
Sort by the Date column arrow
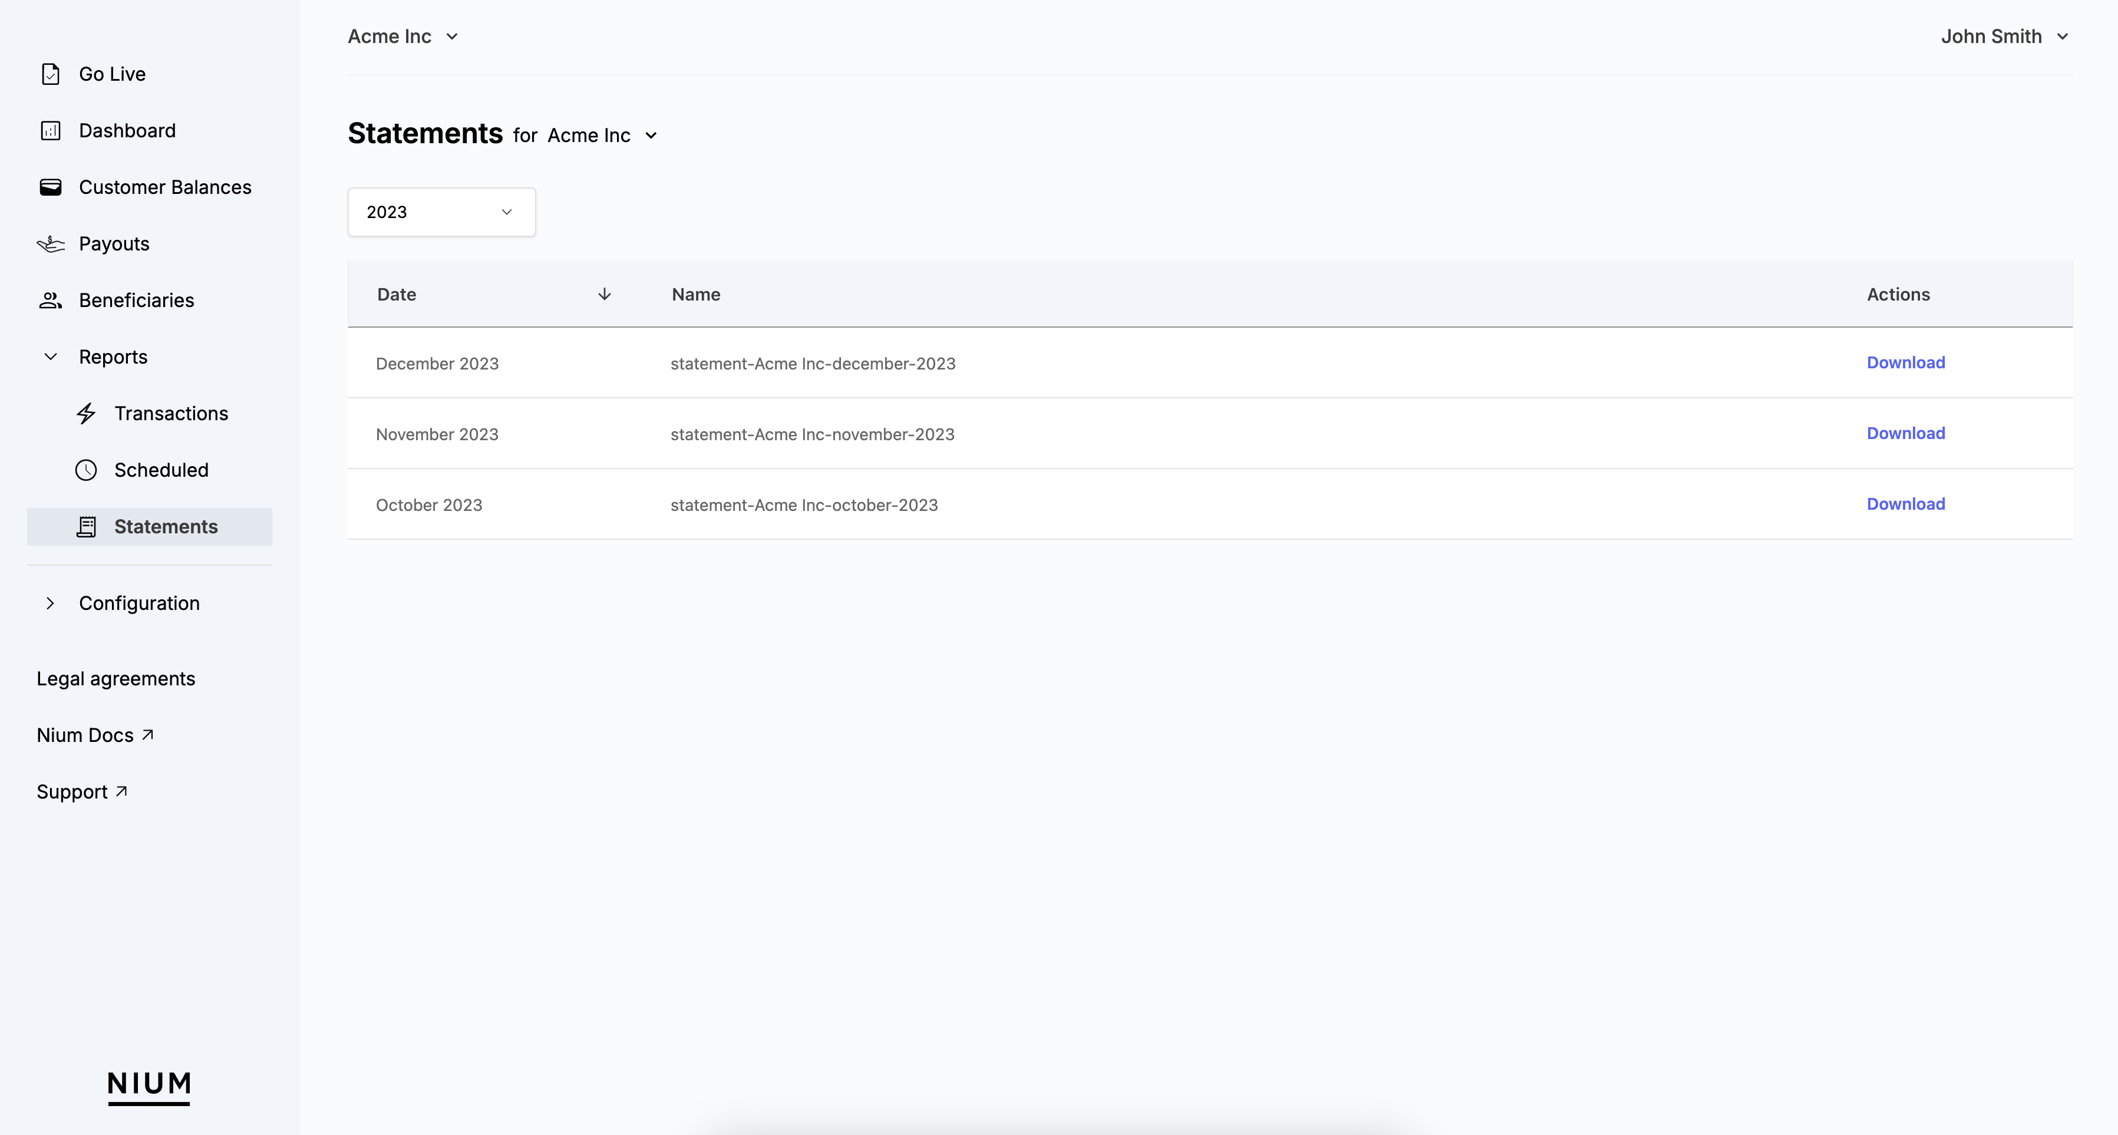click(x=604, y=295)
